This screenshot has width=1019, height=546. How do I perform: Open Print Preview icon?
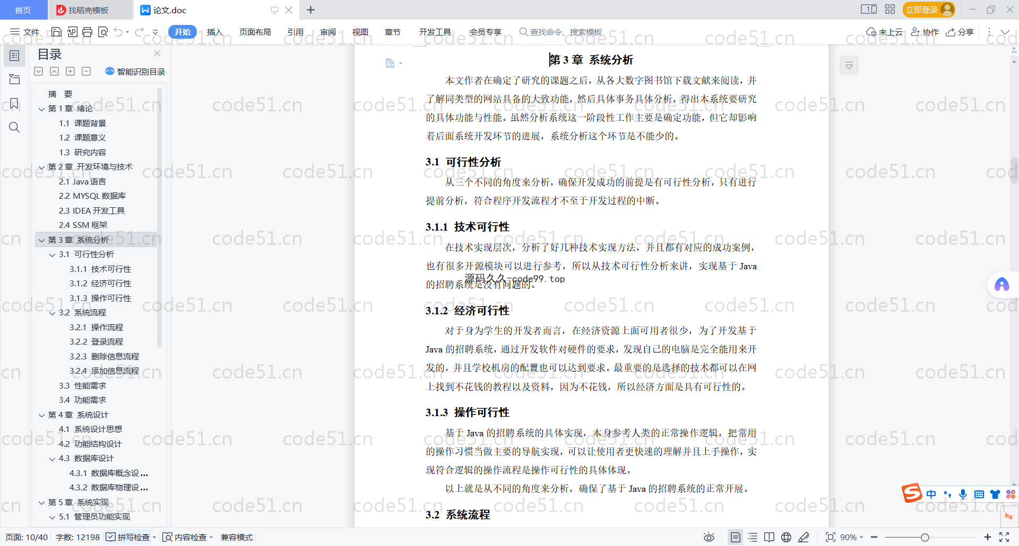pyautogui.click(x=103, y=32)
